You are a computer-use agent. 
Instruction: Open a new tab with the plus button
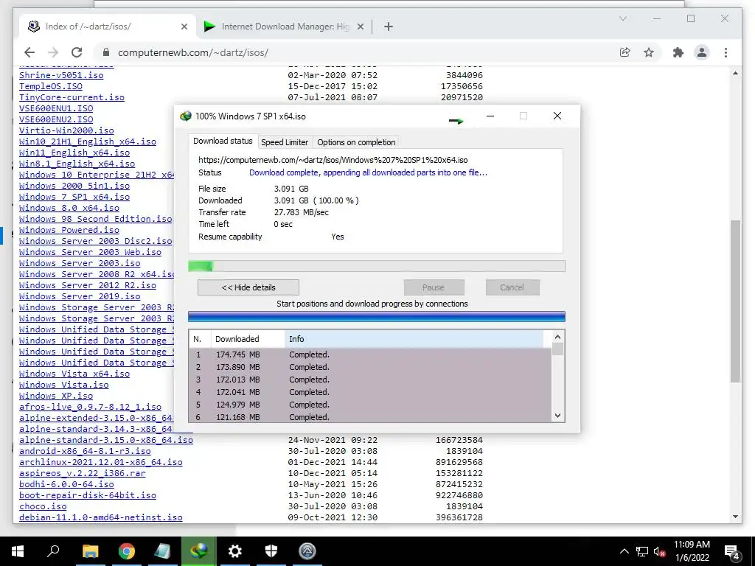click(x=389, y=27)
